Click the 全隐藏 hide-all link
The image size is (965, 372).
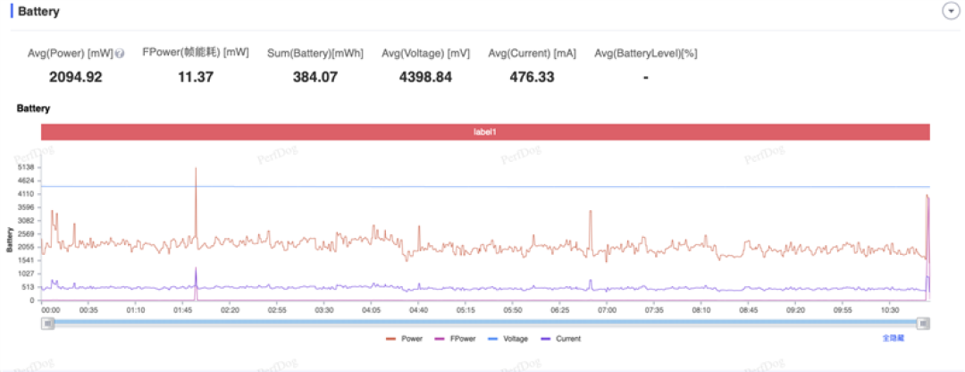[893, 338]
